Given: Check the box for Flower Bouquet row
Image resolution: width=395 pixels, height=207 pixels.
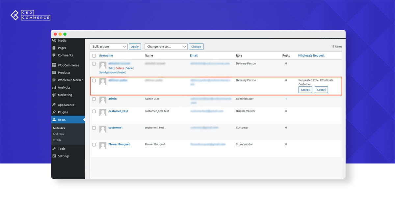Looking at the screenshot, I should click(94, 145).
